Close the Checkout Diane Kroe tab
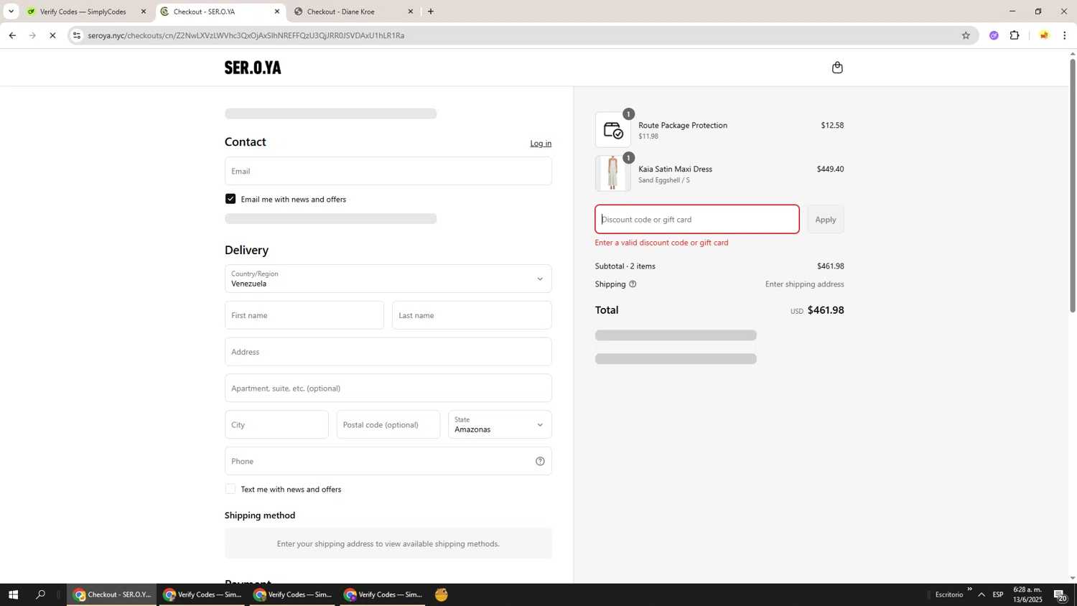Screen dimensions: 1077x606 411,11
